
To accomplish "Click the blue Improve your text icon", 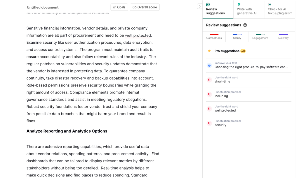I will pos(209,65).
